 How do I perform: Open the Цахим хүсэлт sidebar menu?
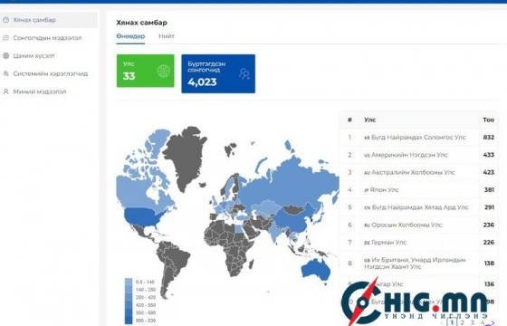(49, 55)
